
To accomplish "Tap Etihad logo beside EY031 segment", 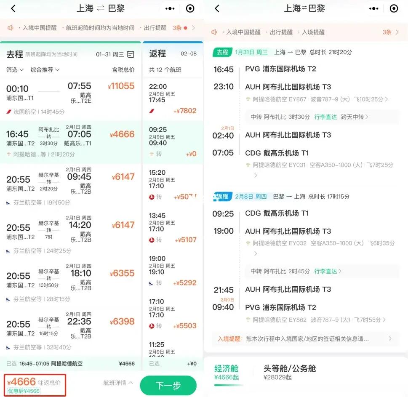I will [248, 165].
